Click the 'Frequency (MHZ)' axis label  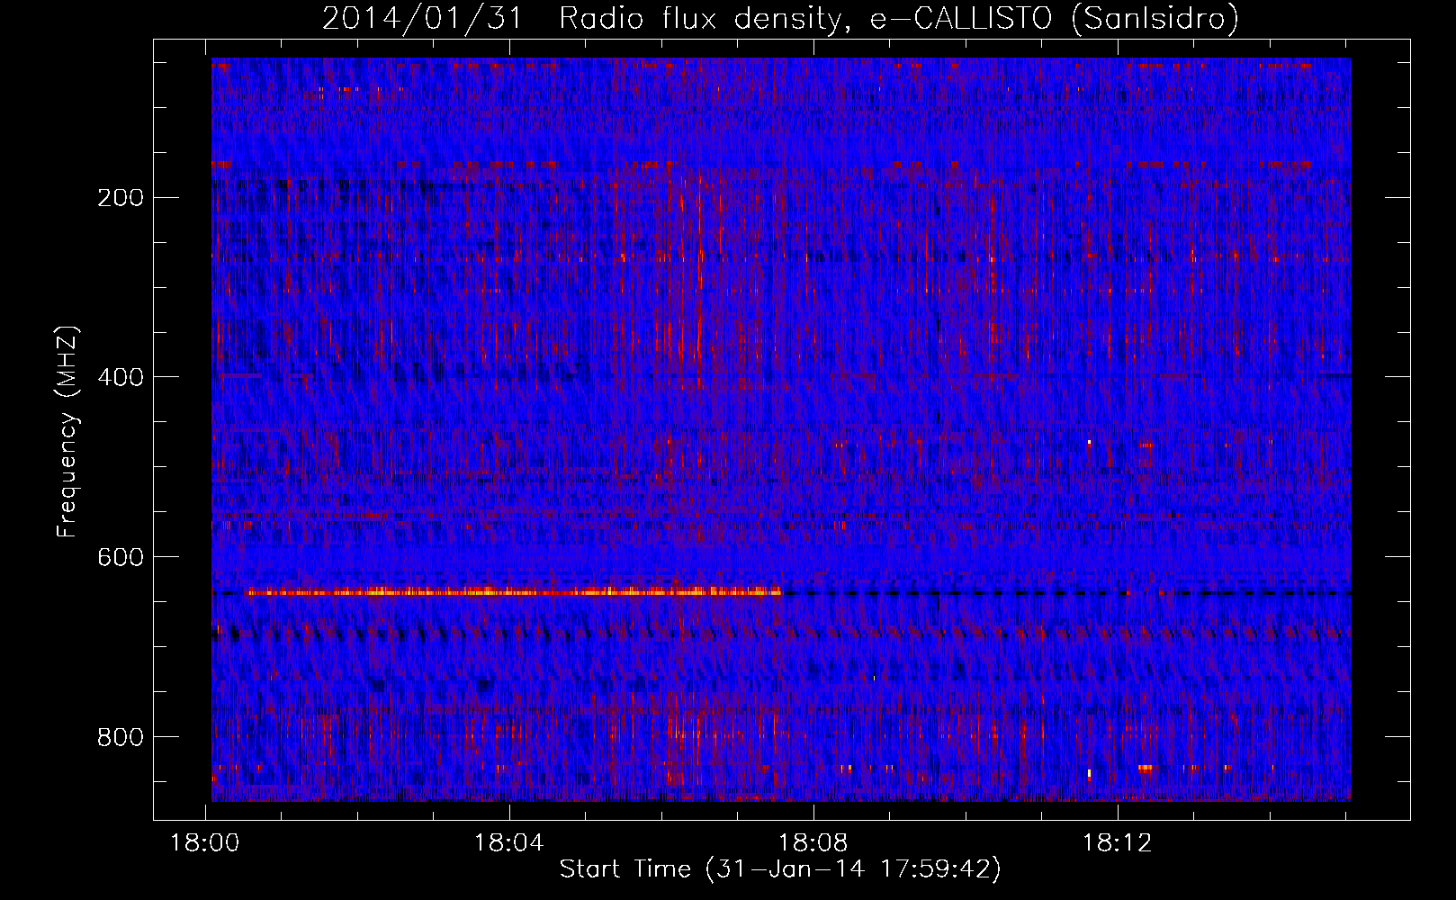pos(67,431)
